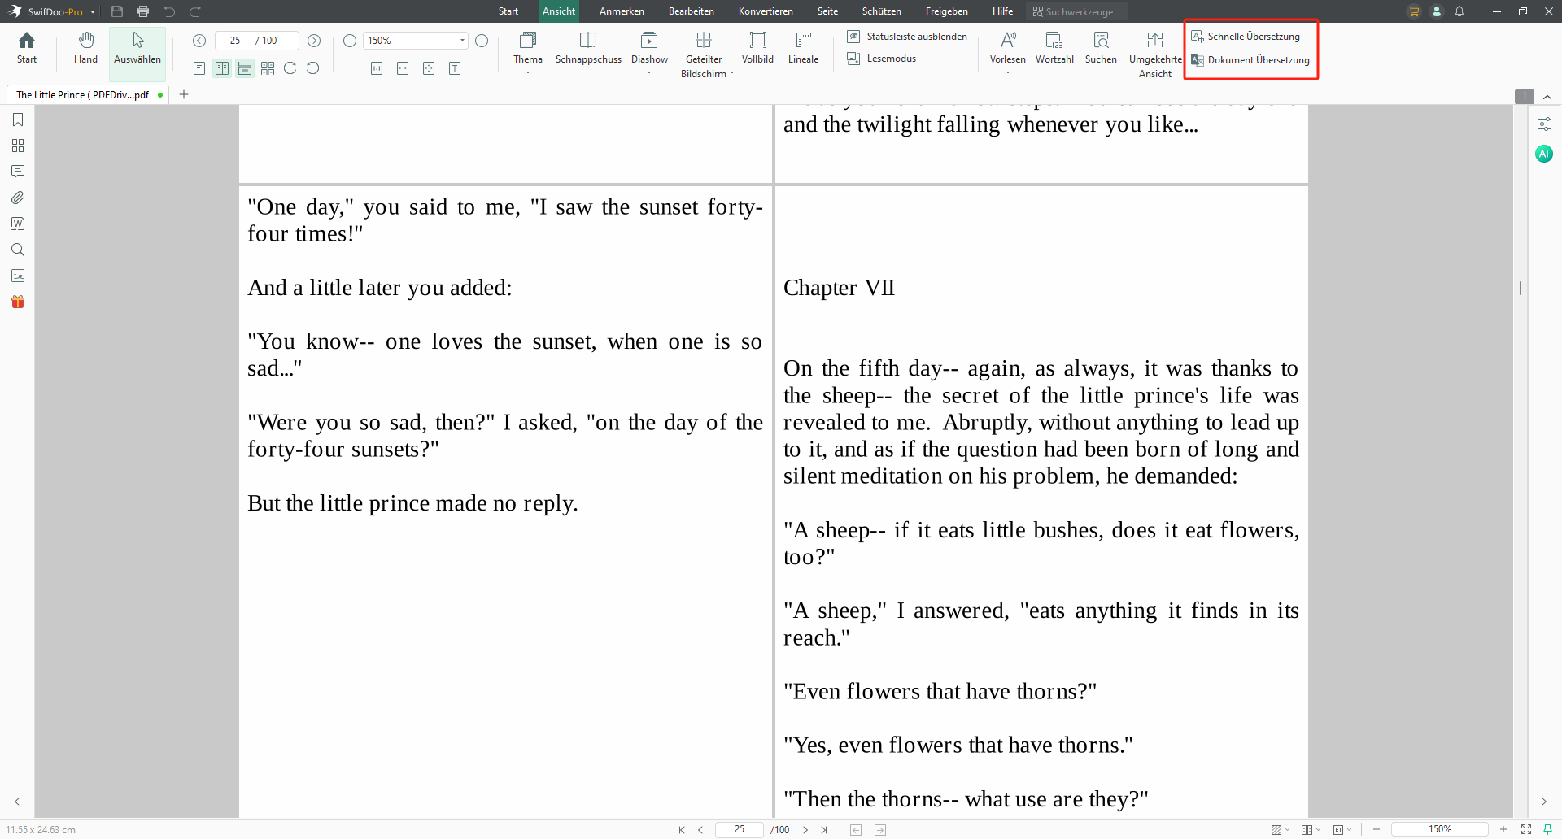
Task: Open the user account icon
Action: (x=1437, y=11)
